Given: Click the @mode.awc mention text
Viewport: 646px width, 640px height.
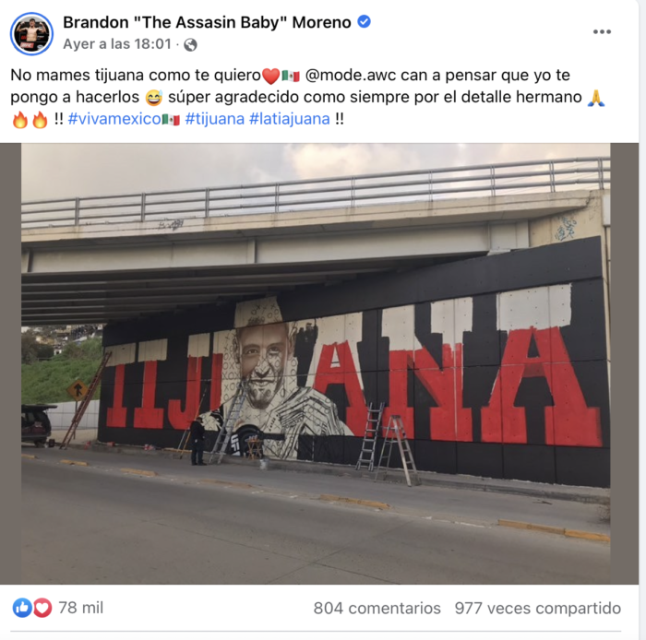Looking at the screenshot, I should pos(351,76).
